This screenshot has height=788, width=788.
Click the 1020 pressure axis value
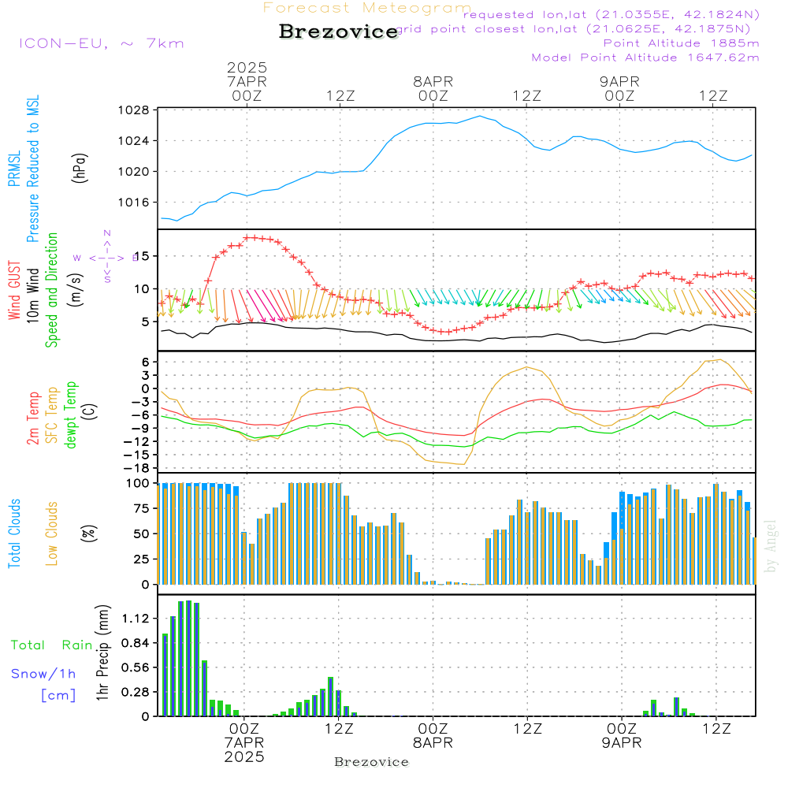tap(134, 171)
